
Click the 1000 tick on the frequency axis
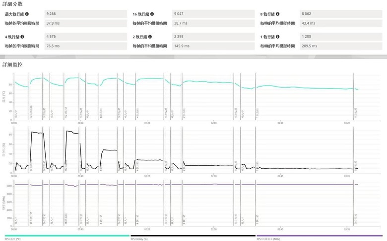pyautogui.click(x=9, y=218)
